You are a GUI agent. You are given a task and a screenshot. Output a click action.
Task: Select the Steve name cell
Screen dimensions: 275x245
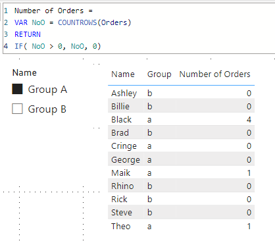click(x=122, y=212)
